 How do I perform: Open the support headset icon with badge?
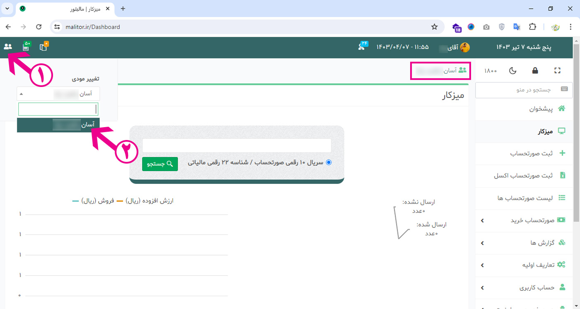pyautogui.click(x=362, y=47)
